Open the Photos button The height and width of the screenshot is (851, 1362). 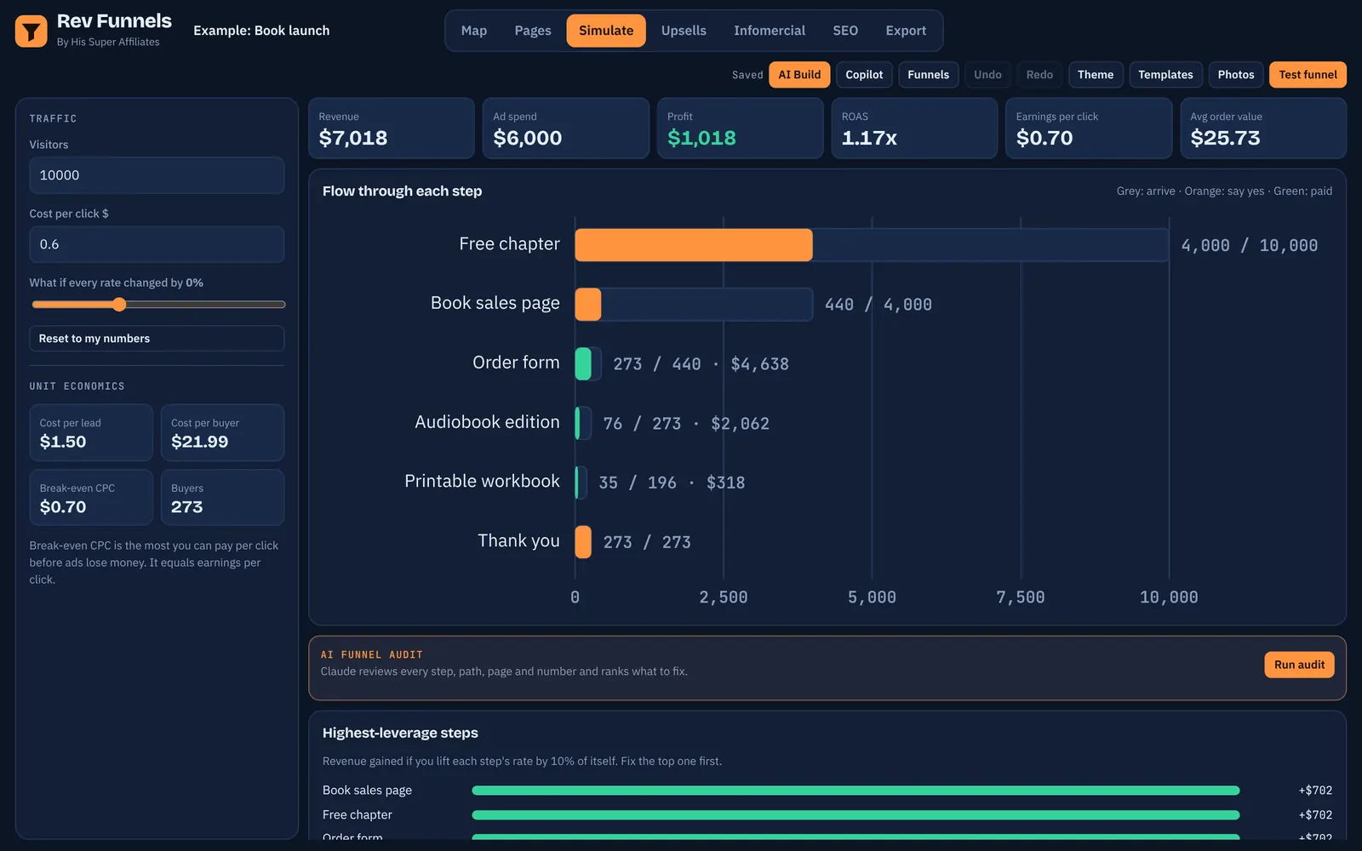pos(1236,75)
